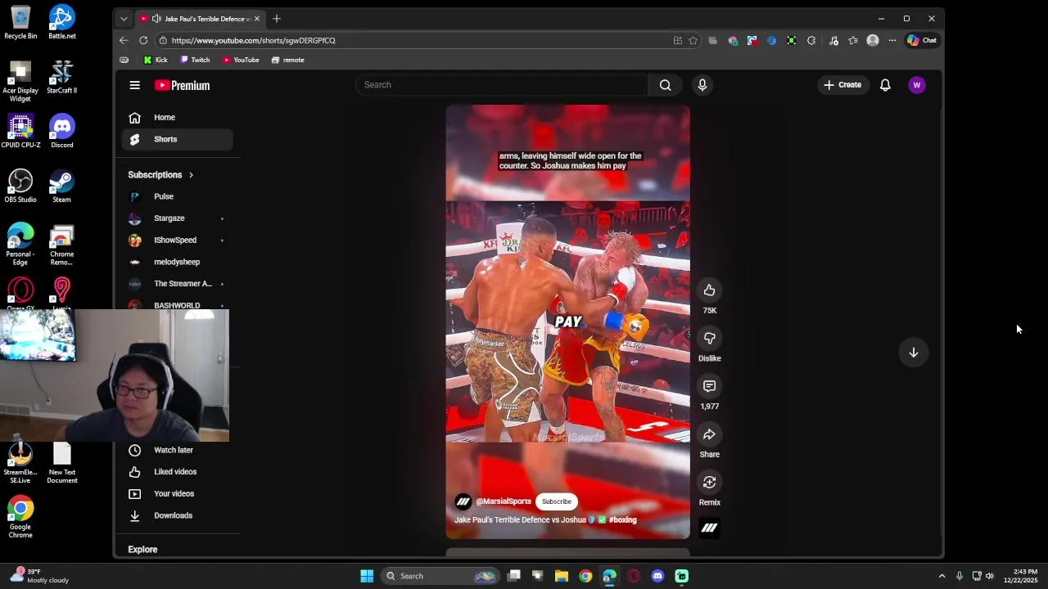Open the YouTube hamburger guide menu
Image resolution: width=1048 pixels, height=589 pixels.
click(134, 85)
